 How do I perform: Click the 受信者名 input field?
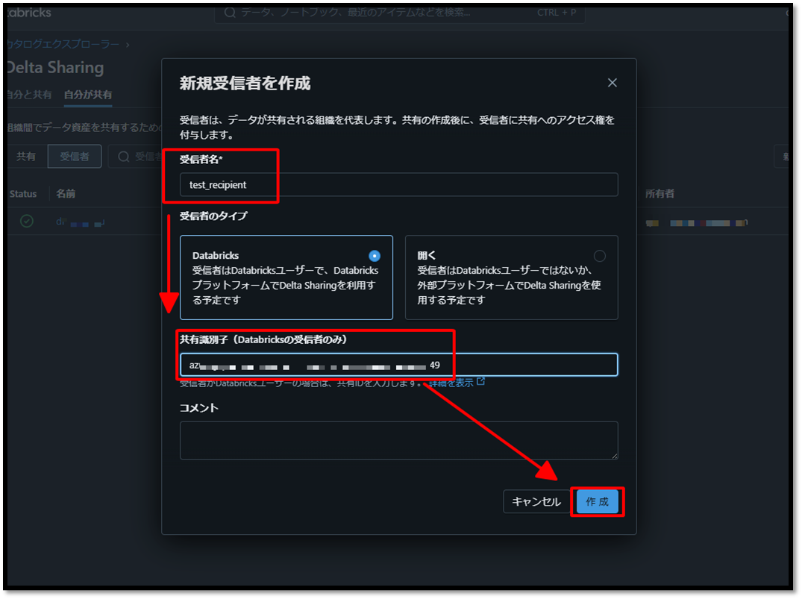click(x=398, y=185)
